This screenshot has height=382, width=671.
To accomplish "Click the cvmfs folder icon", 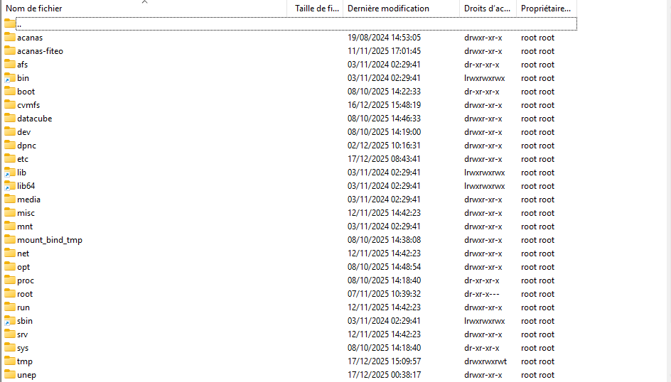I will [x=9, y=105].
